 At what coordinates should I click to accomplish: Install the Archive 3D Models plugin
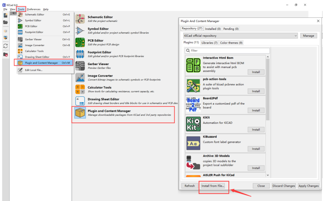pyautogui.click(x=256, y=168)
